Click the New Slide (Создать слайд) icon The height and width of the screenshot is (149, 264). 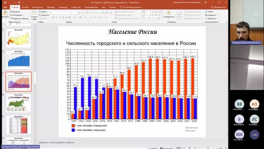click(x=34, y=13)
